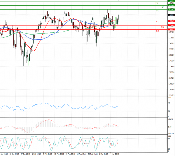This screenshot has width=175, height=156.
Task: Click the 13426.0 price axis value
Action: coord(171,61)
